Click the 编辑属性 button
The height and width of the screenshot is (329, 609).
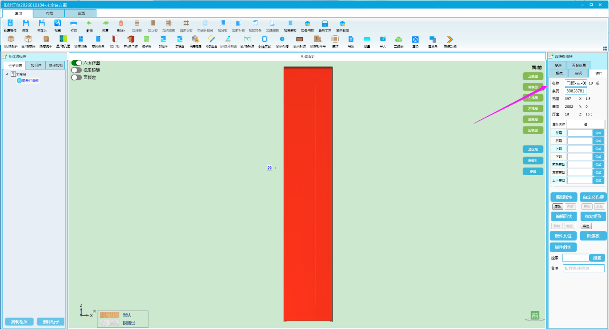(564, 197)
